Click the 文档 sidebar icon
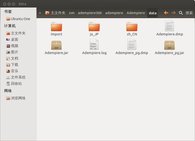The image size is (195, 141). [8, 59]
